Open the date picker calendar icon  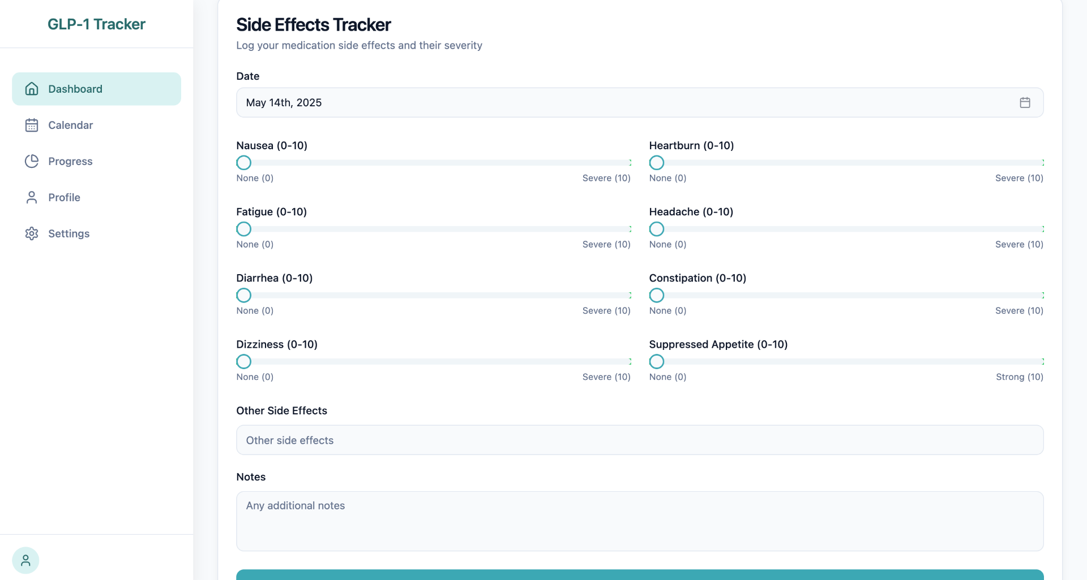1025,102
